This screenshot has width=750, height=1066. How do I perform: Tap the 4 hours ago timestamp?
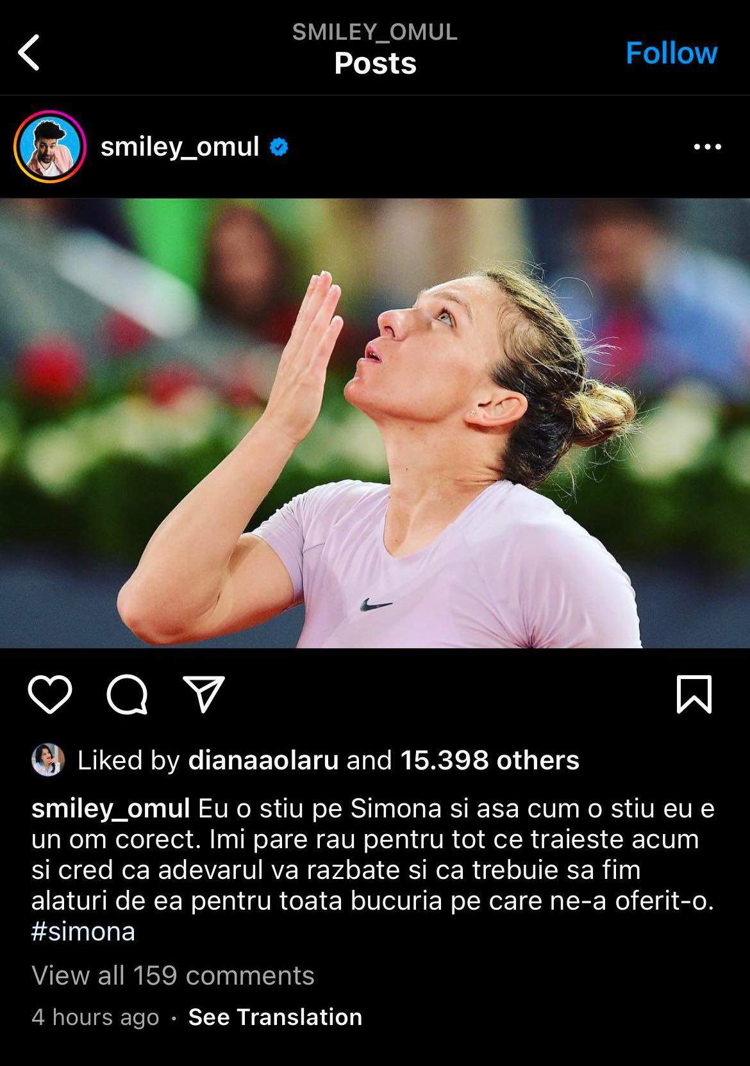pyautogui.click(x=96, y=1017)
